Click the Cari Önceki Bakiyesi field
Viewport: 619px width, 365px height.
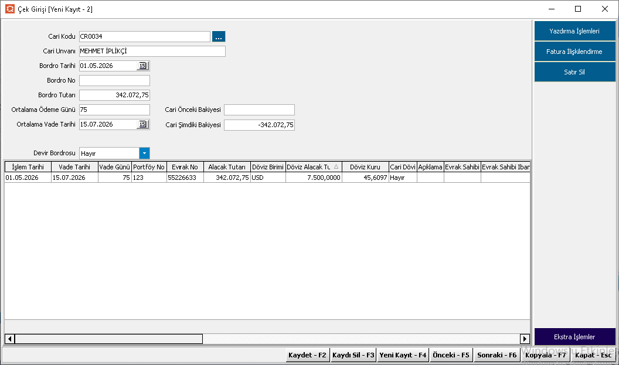pyautogui.click(x=259, y=110)
